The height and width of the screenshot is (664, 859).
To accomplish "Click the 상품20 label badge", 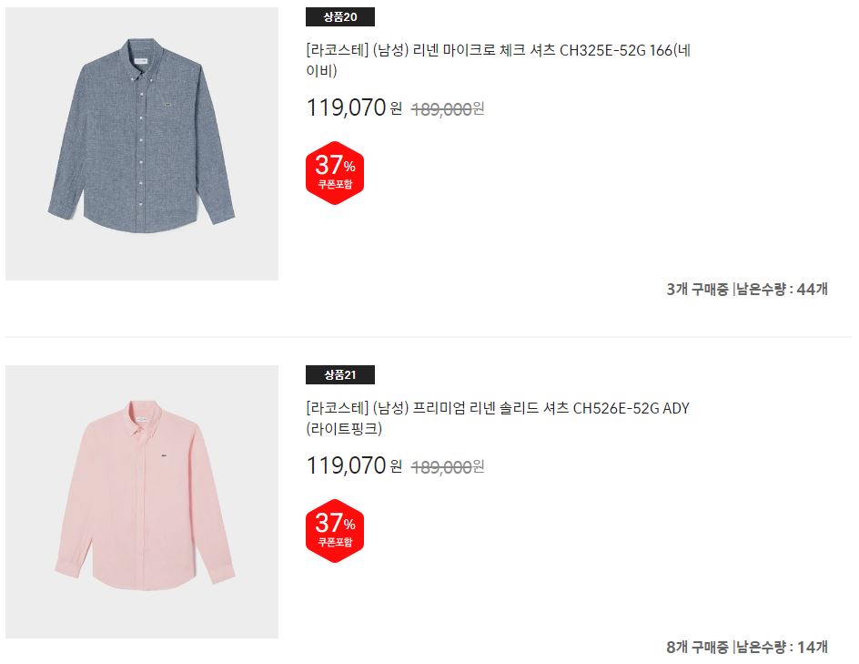I will [340, 17].
